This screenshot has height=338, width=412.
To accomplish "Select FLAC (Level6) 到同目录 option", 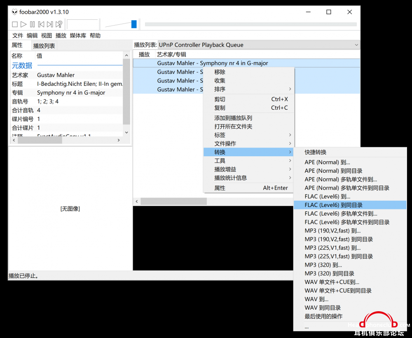I will coord(350,205).
